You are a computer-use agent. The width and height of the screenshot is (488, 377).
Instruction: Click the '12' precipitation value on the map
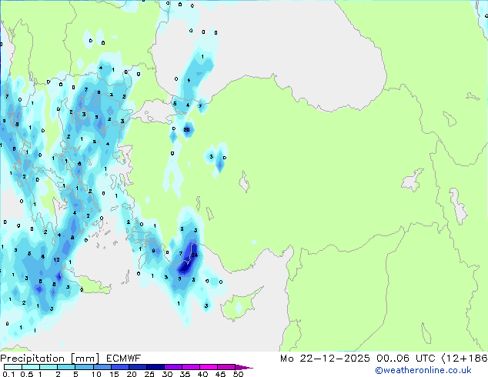coord(56,259)
